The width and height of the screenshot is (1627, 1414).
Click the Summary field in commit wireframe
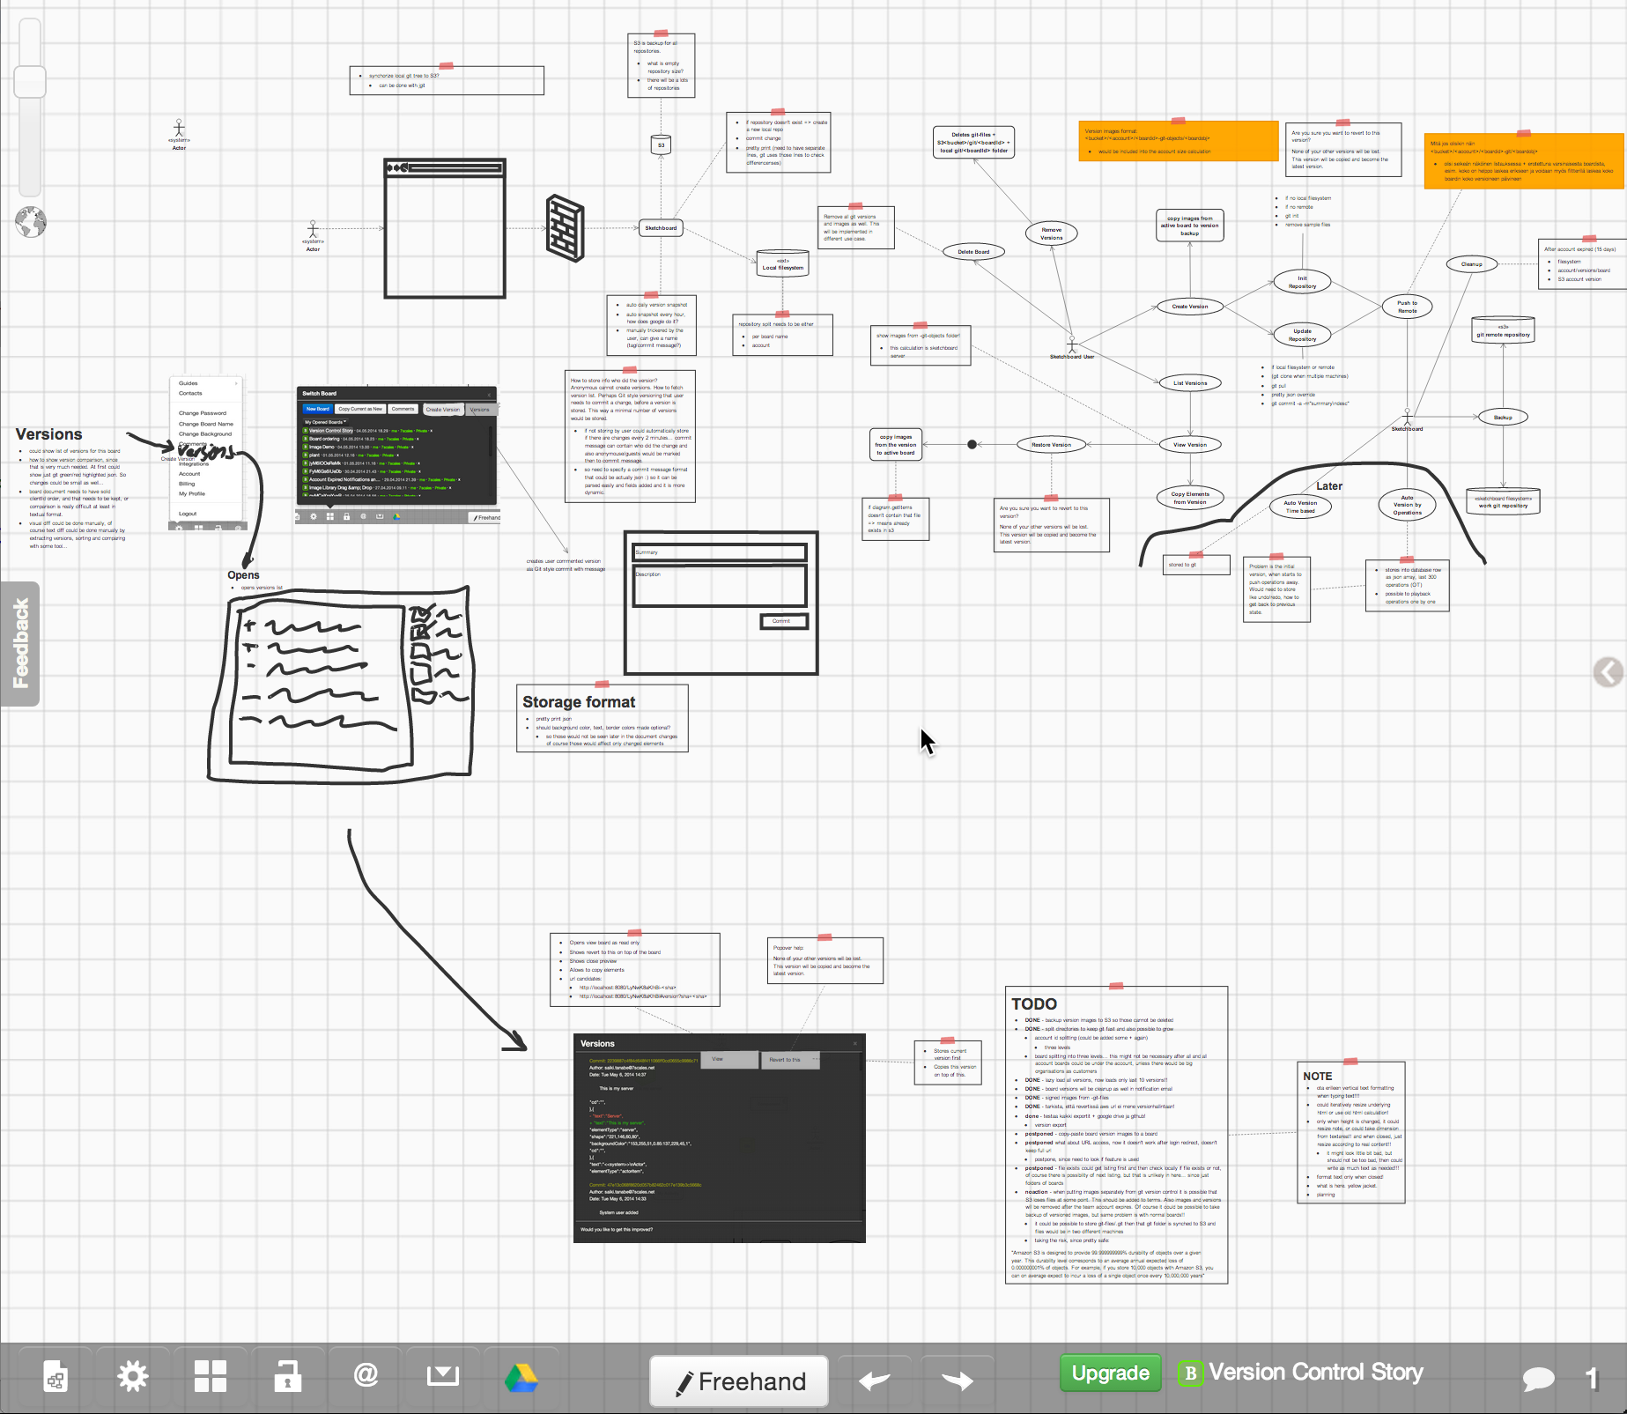coord(720,552)
